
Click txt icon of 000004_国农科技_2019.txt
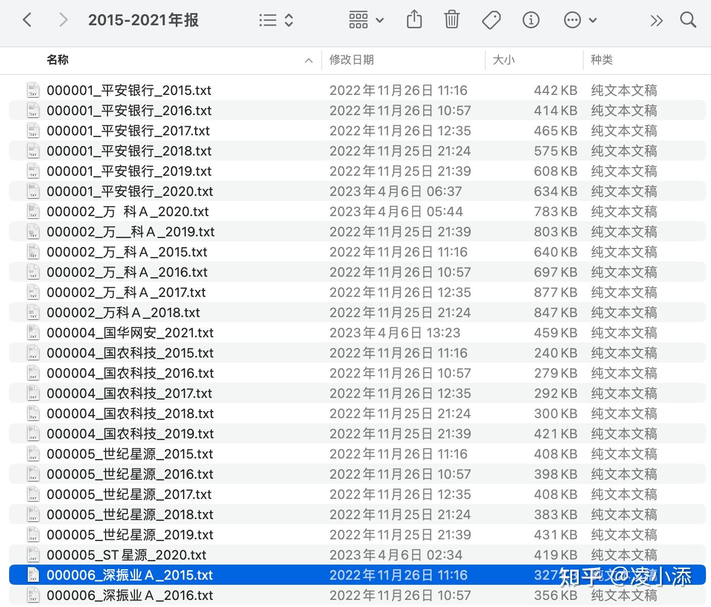point(33,433)
